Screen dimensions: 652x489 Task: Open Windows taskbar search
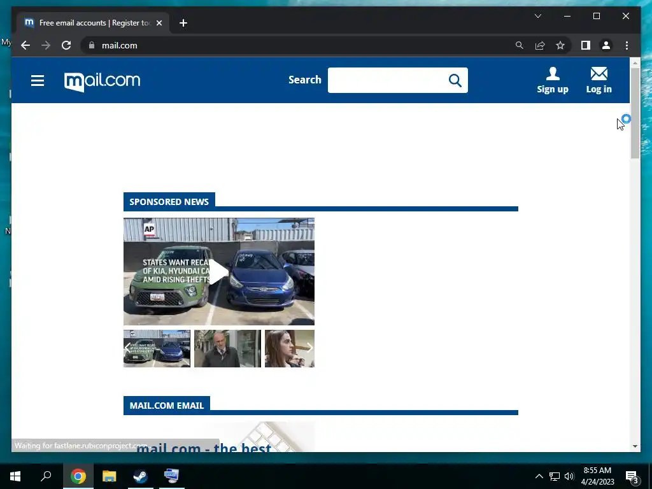tap(46, 476)
